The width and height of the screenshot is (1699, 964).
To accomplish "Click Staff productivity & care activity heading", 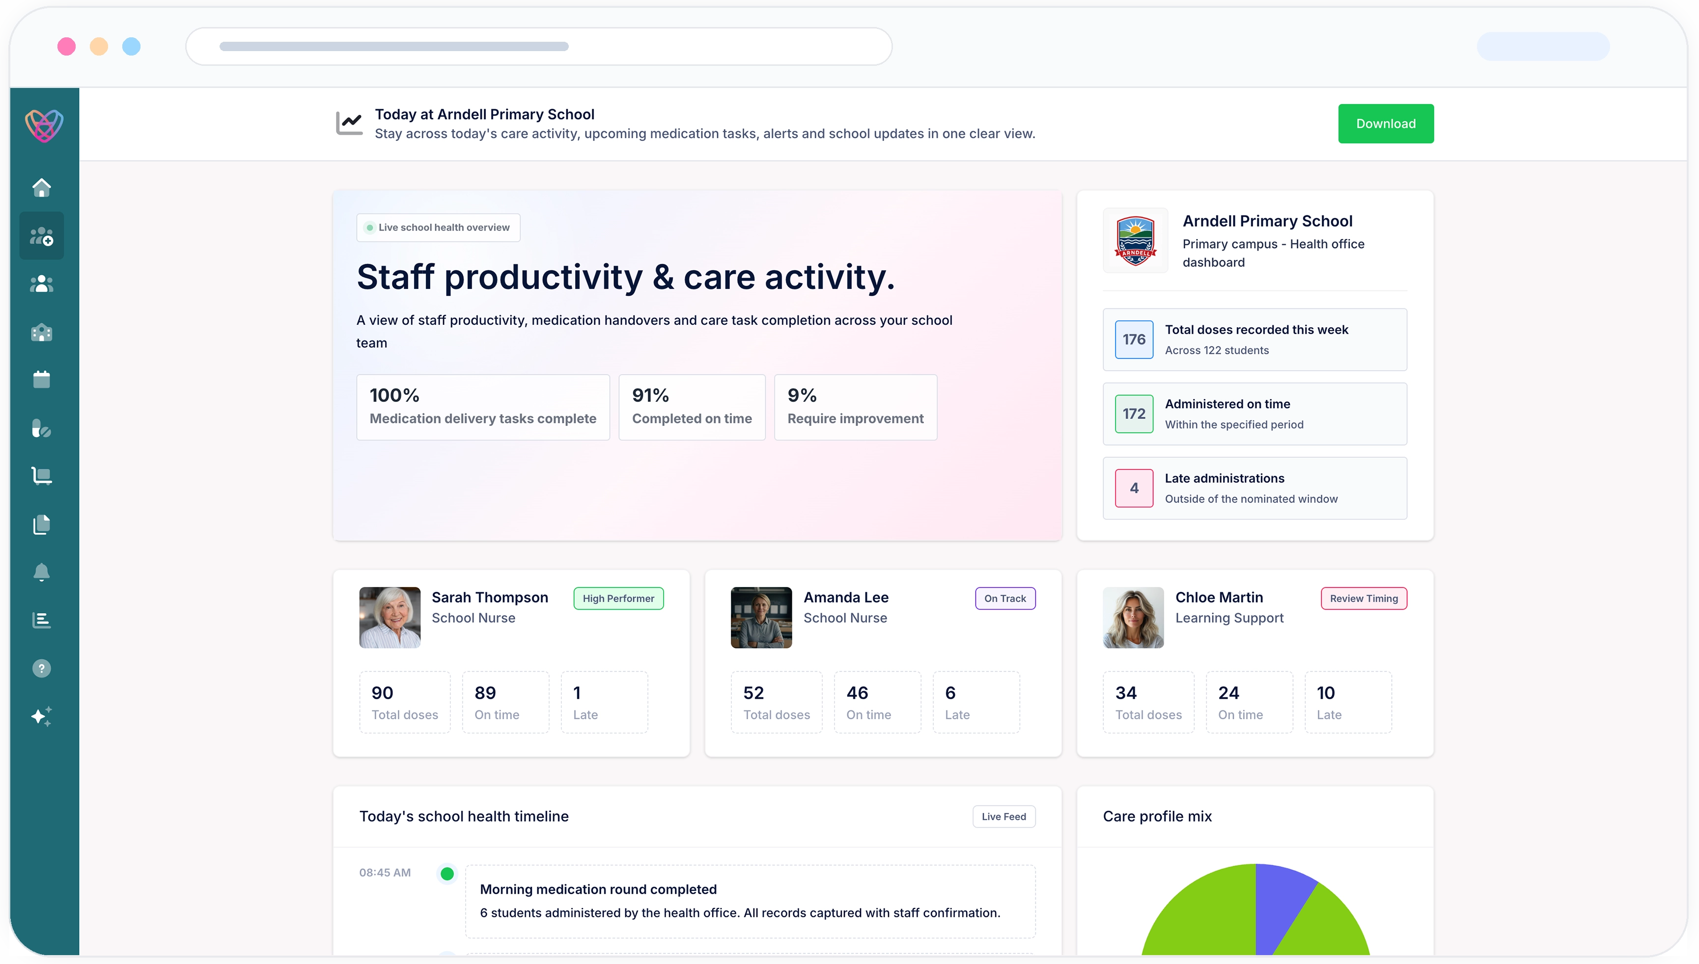I will click(625, 278).
